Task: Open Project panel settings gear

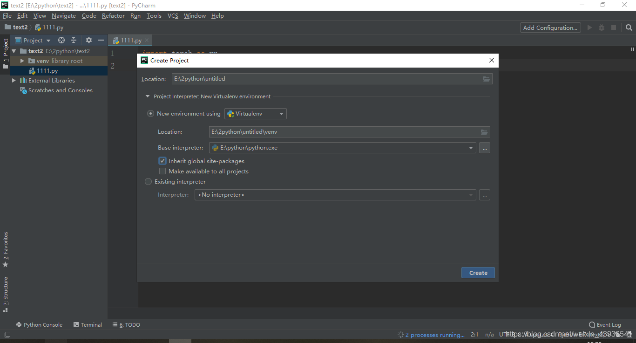Action: click(89, 41)
